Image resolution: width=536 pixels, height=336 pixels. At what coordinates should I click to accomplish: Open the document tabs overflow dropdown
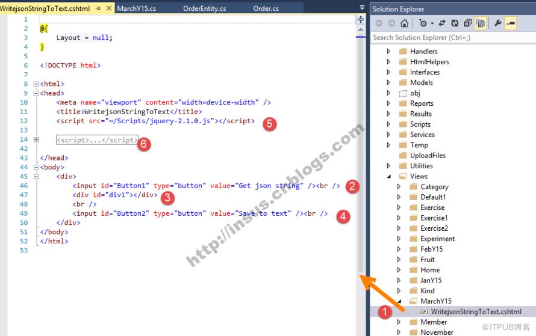(362, 7)
